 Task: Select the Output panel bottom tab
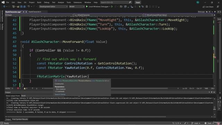(x=8, y=119)
